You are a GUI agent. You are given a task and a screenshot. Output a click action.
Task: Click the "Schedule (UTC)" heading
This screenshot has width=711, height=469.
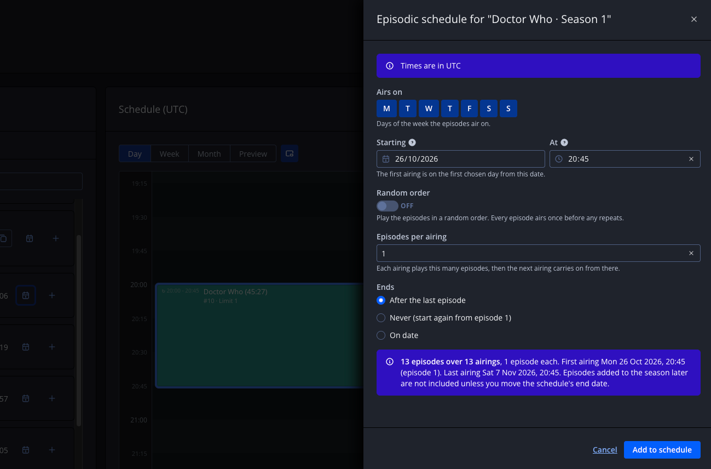(x=153, y=109)
